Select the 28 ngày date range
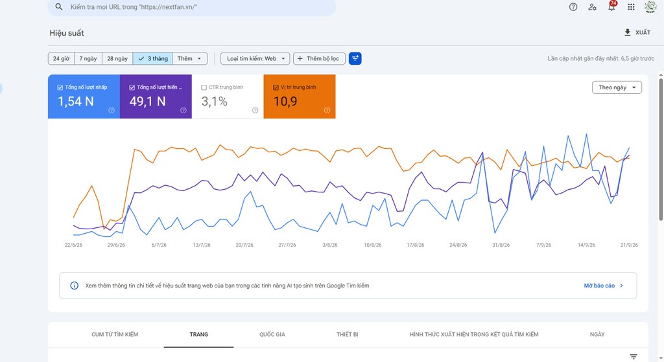Screen dimensions: 664x362 [117, 58]
